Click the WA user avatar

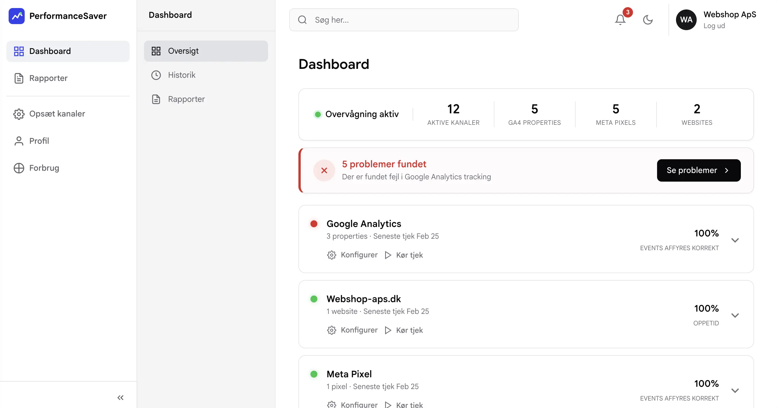click(686, 20)
